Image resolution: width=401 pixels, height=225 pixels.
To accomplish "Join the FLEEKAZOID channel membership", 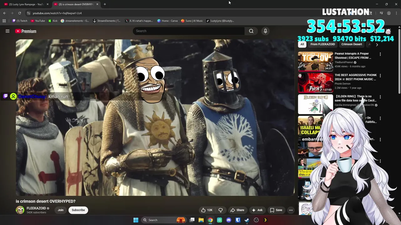I will click(60, 210).
